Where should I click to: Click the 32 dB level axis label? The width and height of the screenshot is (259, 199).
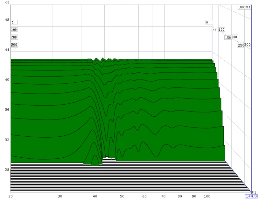coord(7,140)
